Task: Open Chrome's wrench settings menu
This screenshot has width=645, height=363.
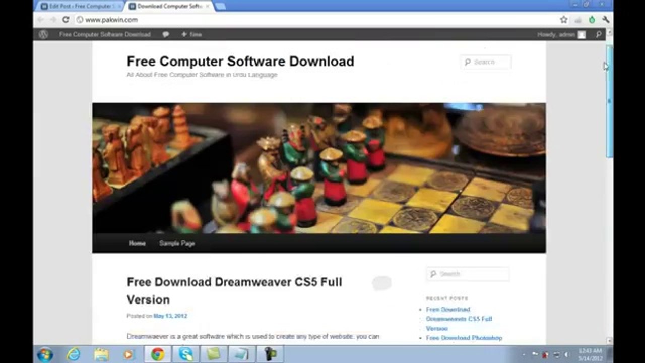Action: 606,20
